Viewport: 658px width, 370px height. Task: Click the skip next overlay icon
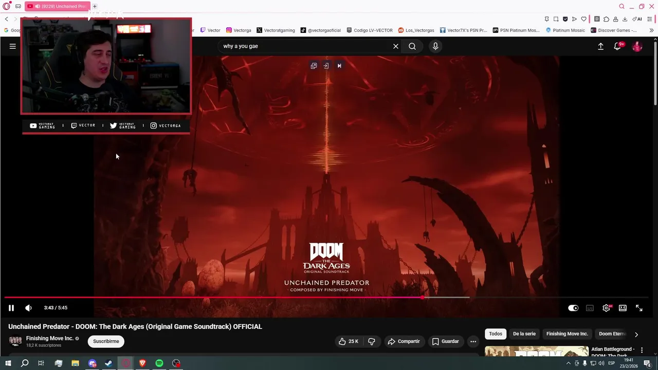tap(339, 66)
